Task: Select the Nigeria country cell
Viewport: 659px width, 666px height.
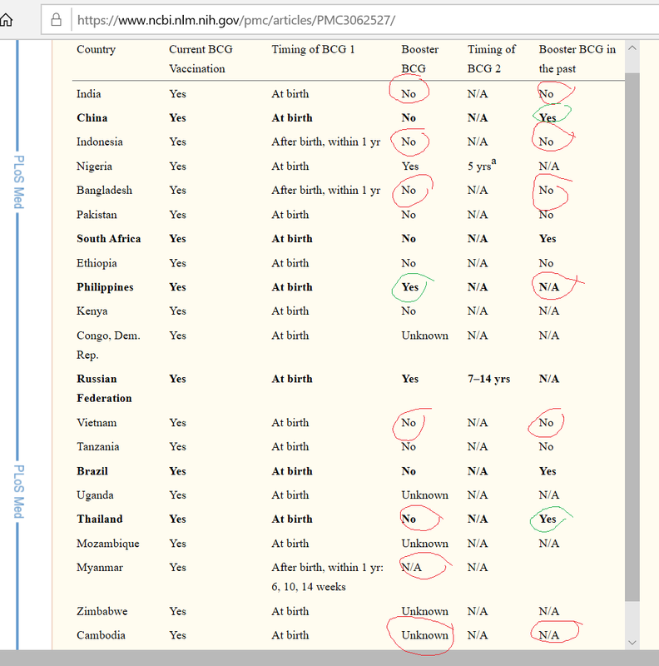Action: [x=94, y=166]
